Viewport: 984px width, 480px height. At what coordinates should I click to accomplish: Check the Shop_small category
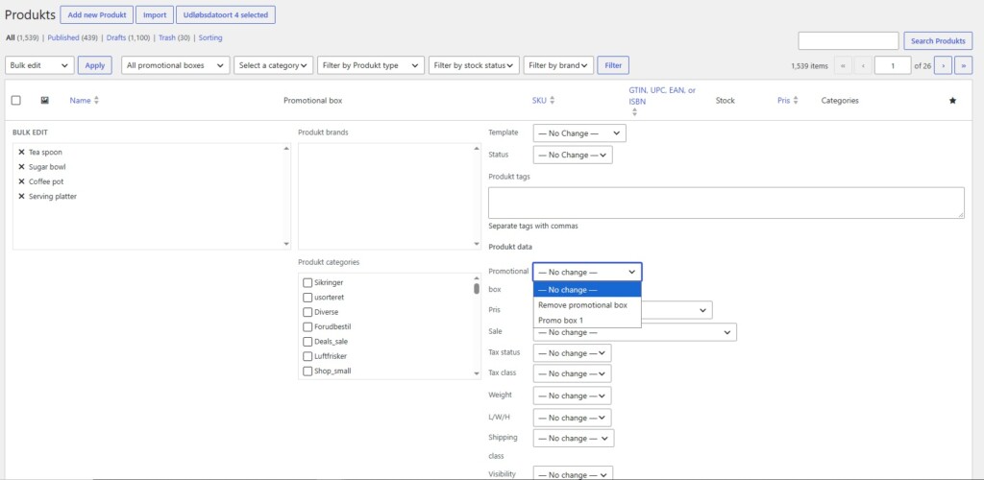pyautogui.click(x=307, y=371)
